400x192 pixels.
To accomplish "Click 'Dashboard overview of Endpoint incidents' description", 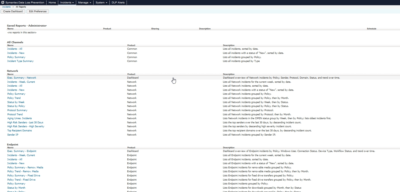I will pyautogui.click(x=299, y=151).
